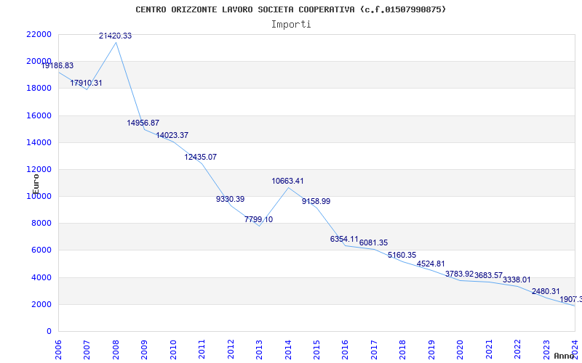Viewport: 582px width, 363px height.
Task: Click the 9158.99 value label
Action: pos(316,202)
